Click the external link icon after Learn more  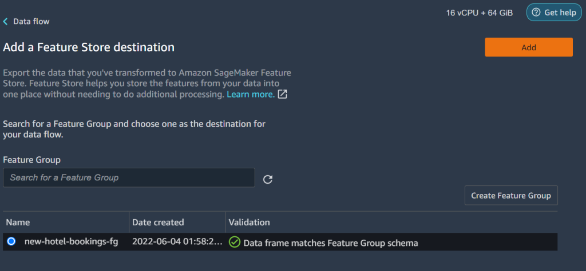(x=282, y=94)
